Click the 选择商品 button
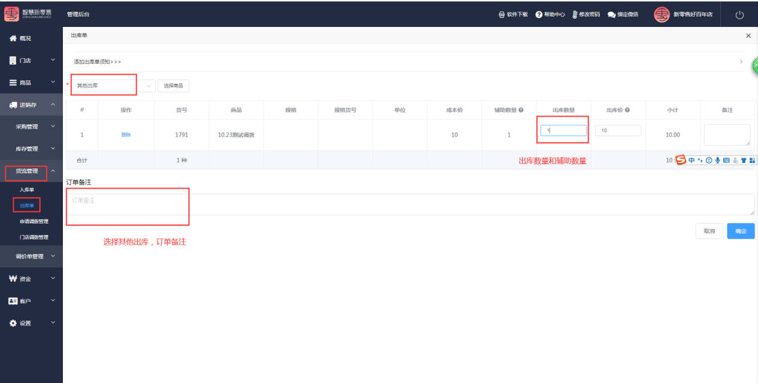758x383 pixels. (174, 86)
